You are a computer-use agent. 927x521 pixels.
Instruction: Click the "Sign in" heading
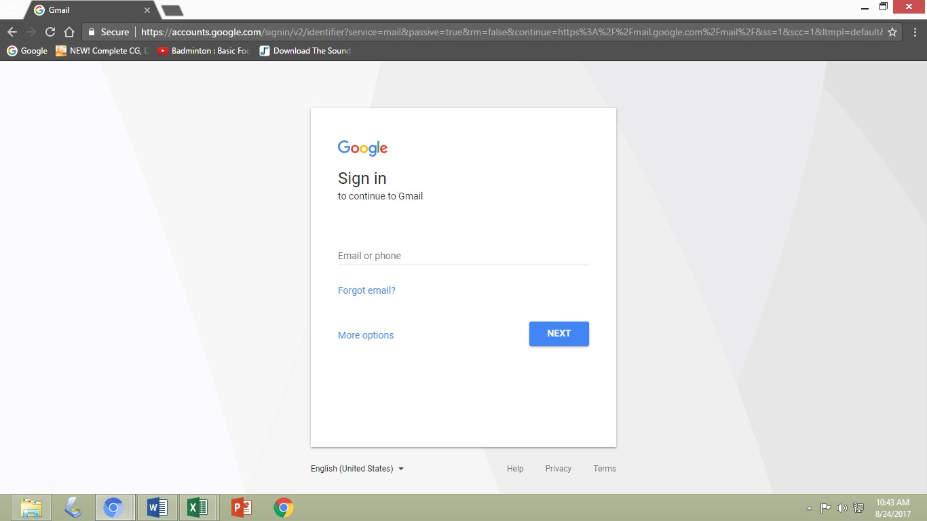[362, 178]
